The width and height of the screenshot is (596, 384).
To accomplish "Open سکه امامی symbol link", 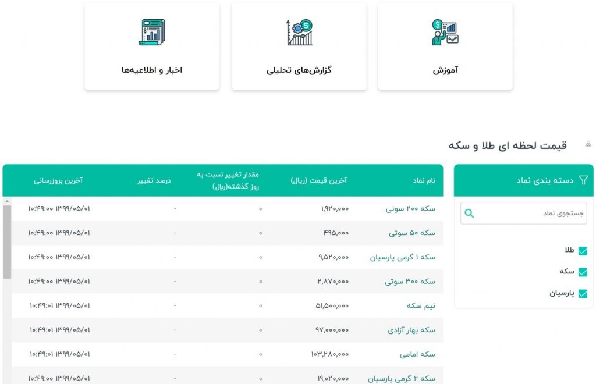I will 417,354.
